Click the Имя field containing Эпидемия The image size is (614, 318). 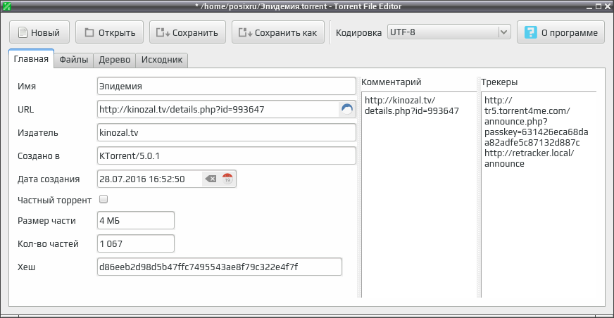(x=226, y=86)
